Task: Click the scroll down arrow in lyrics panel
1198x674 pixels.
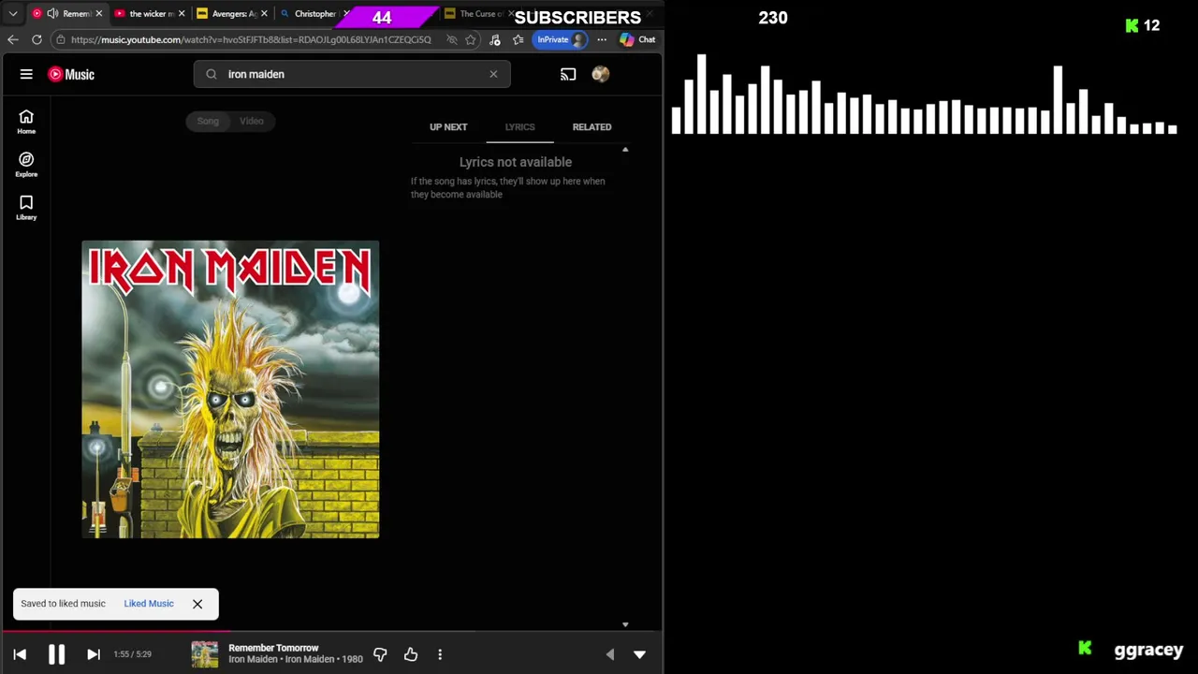Action: pyautogui.click(x=625, y=624)
